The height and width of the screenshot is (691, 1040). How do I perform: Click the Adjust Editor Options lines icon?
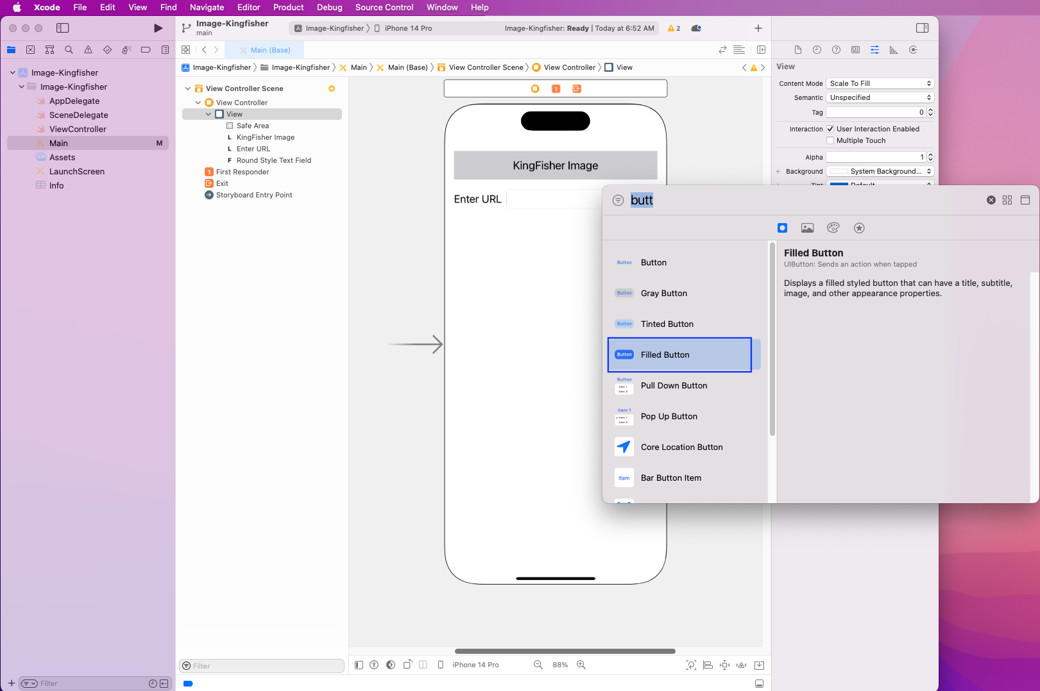coord(739,50)
